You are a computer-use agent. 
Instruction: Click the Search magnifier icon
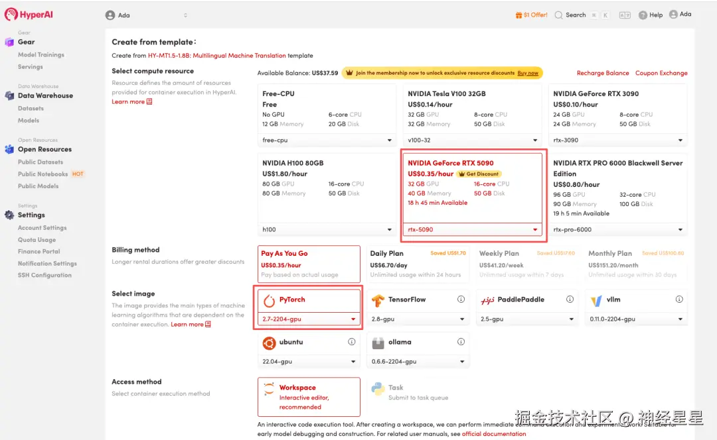[x=558, y=15]
